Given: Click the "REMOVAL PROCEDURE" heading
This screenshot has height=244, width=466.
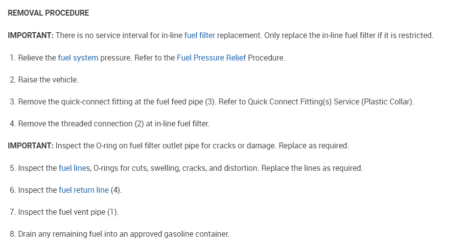Looking at the screenshot, I should pyautogui.click(x=48, y=13).
